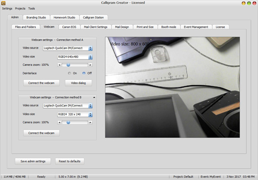Click method B camera zoom slider thumb
Screen dimensions: 258x180
(68, 122)
